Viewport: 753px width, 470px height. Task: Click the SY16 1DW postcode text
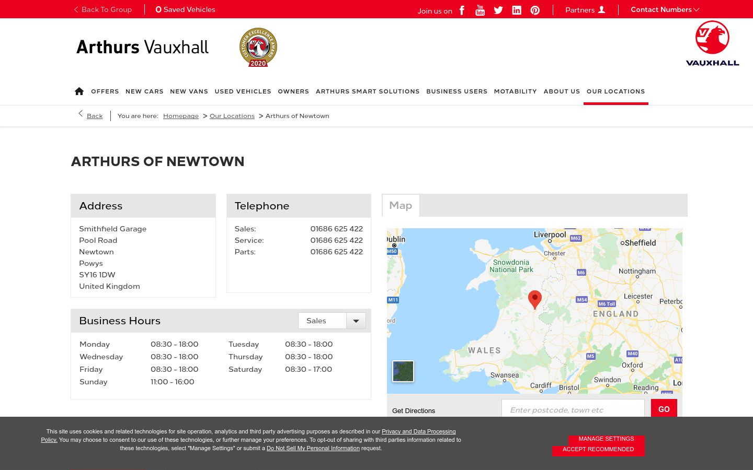click(97, 275)
